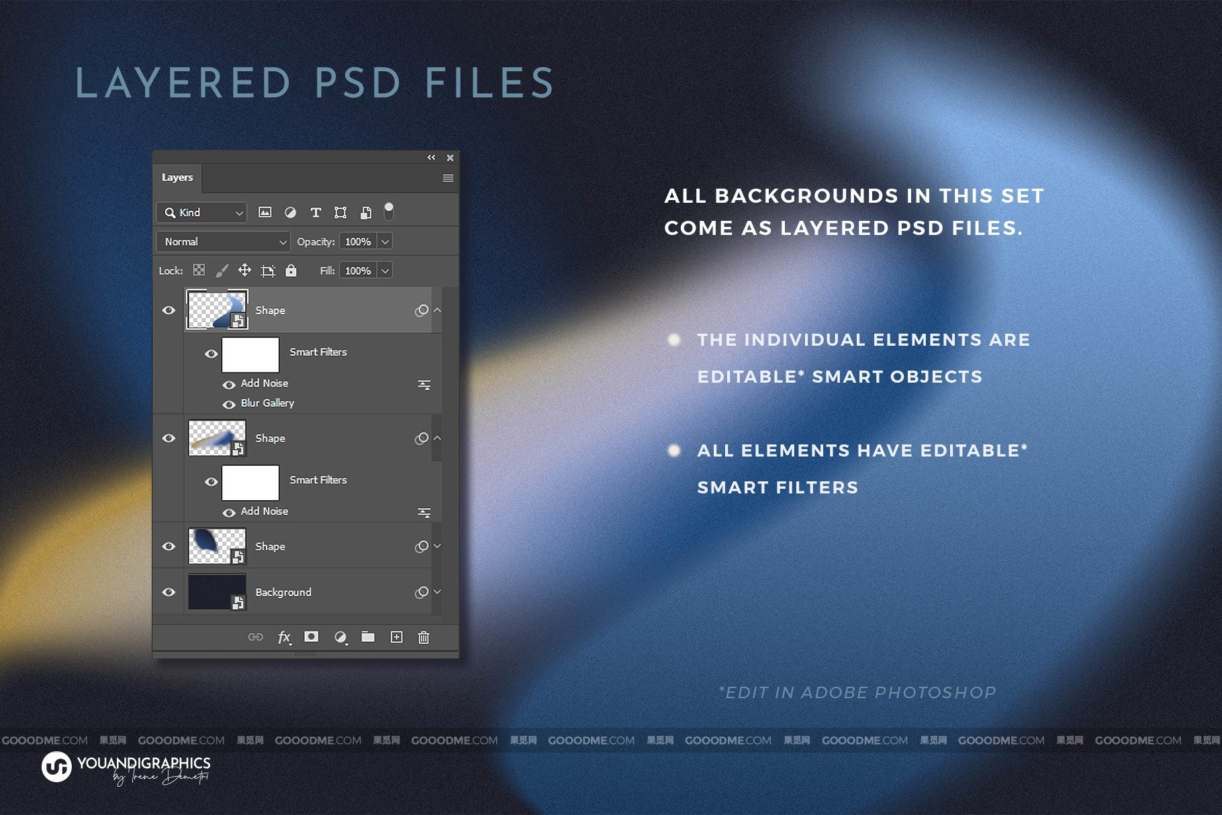
Task: Click smart filter indicator on third Shape layer
Action: [x=421, y=546]
